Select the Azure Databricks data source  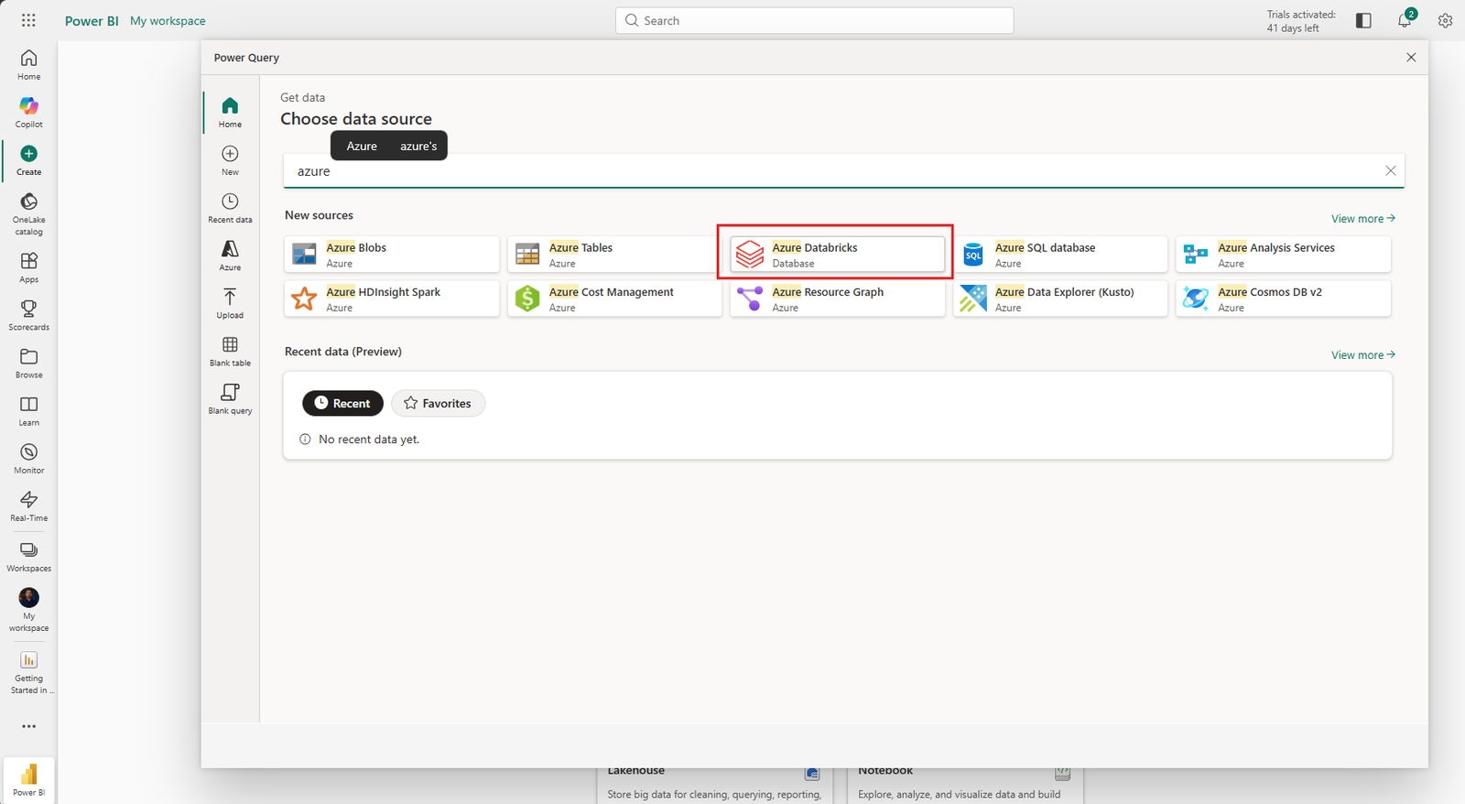coord(838,255)
